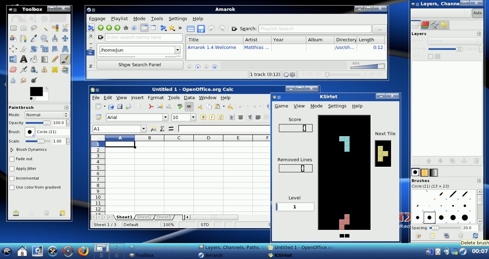Select the Rectangle Select tool in Toolbox
This screenshot has width=489, height=259.
pos(13,28)
